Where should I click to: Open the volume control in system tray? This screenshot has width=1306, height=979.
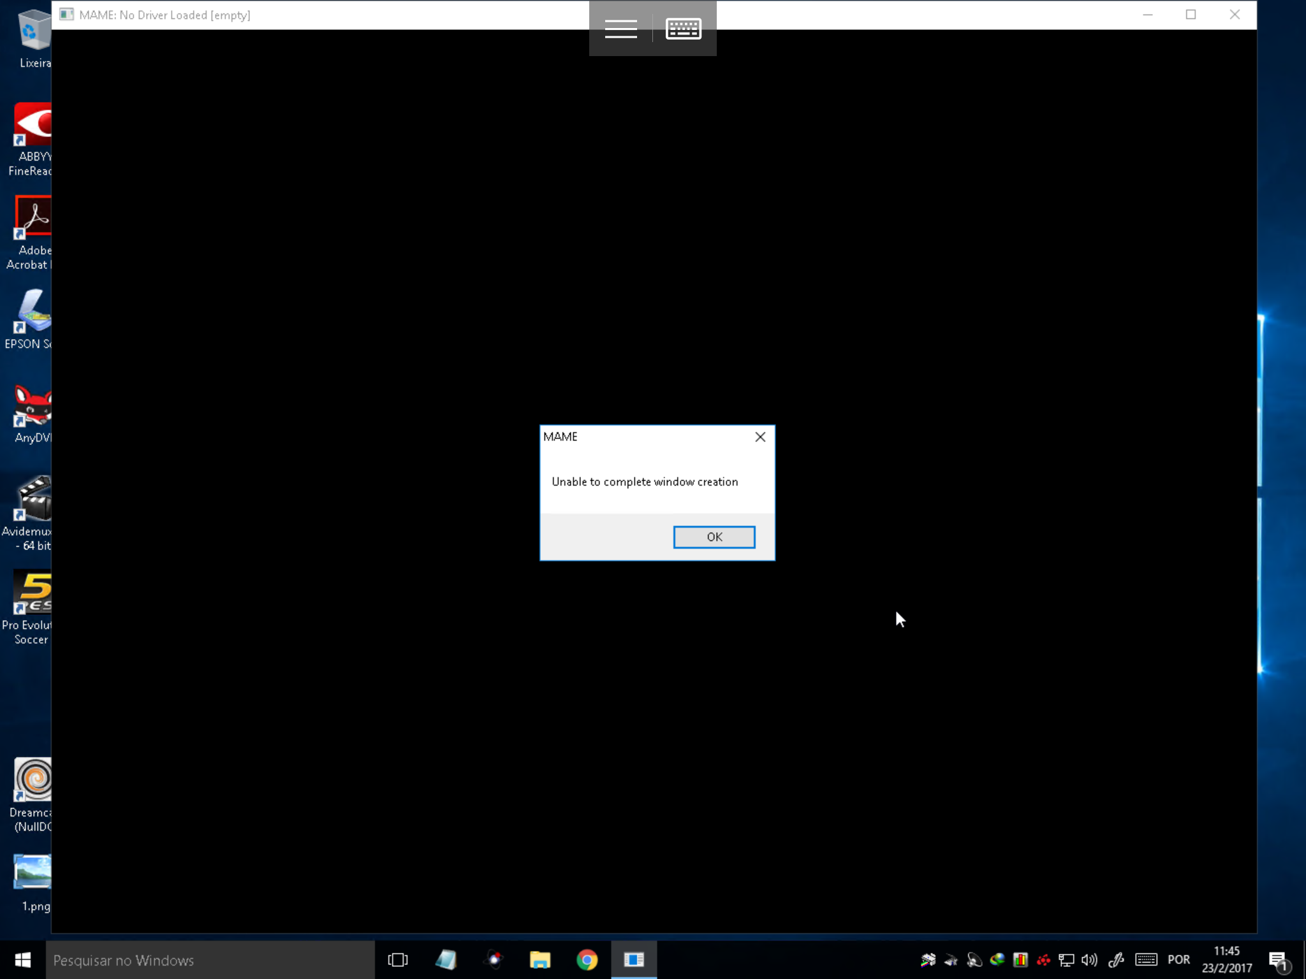pyautogui.click(x=1089, y=960)
